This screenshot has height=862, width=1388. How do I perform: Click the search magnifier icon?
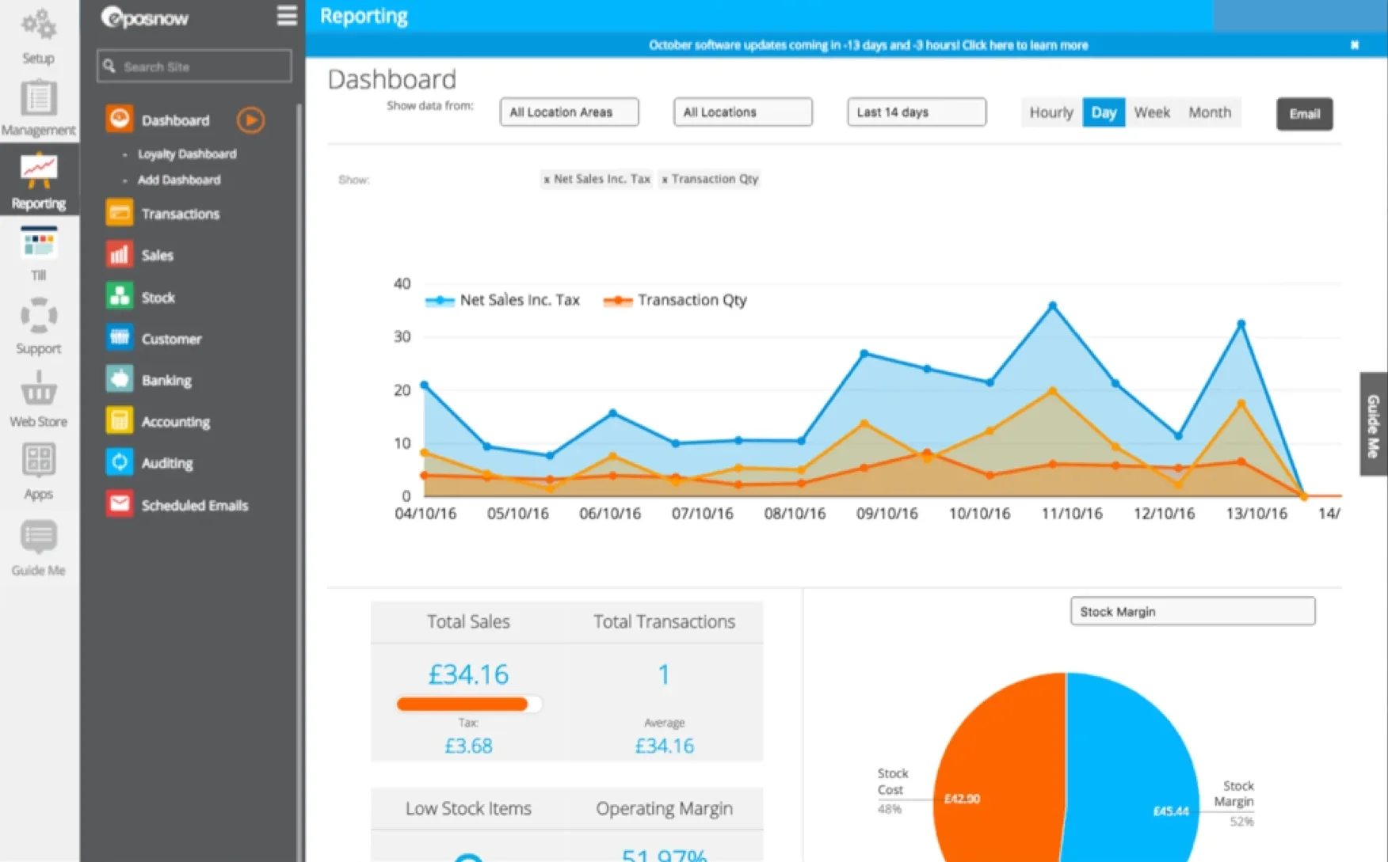pyautogui.click(x=109, y=66)
